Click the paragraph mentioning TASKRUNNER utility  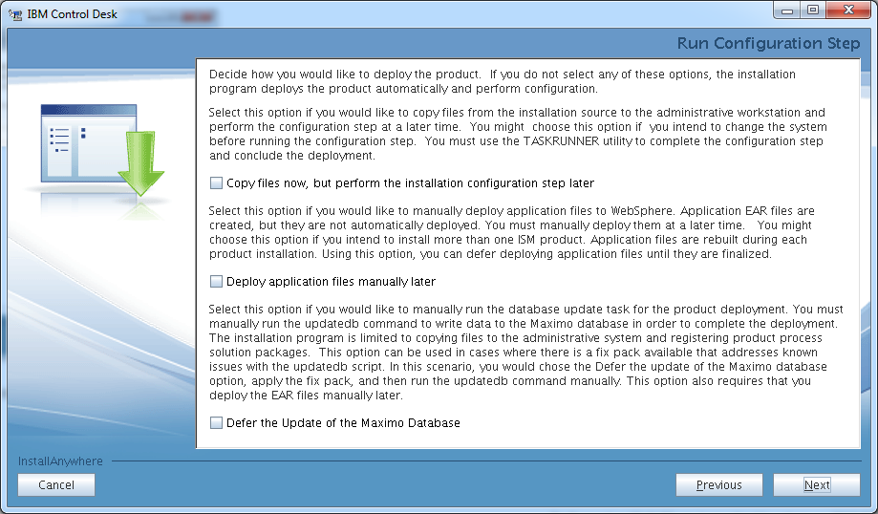pyautogui.click(x=518, y=134)
